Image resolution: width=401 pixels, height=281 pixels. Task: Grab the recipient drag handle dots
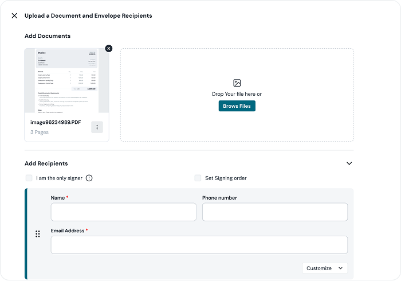pos(38,234)
